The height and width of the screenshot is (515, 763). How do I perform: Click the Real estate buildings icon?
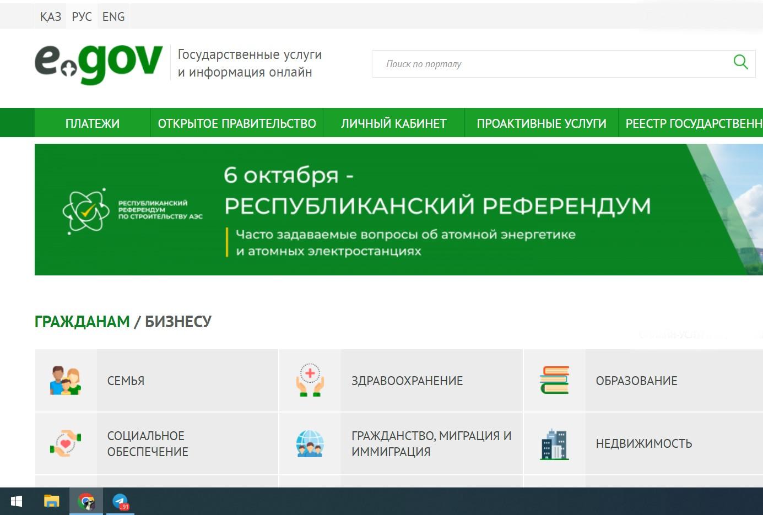(x=554, y=444)
